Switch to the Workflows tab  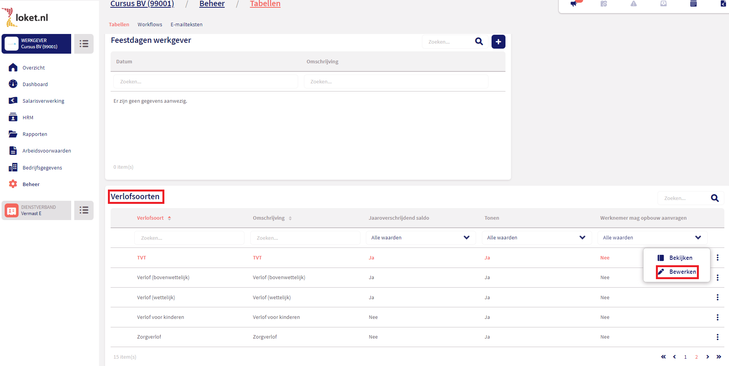pyautogui.click(x=150, y=24)
